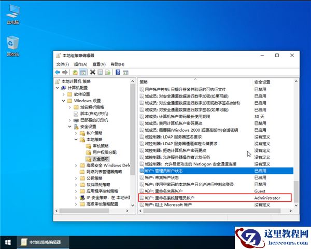311x249 pixels.
Task: Click the policy list scroll-up arrow
Action: [x=296, y=81]
